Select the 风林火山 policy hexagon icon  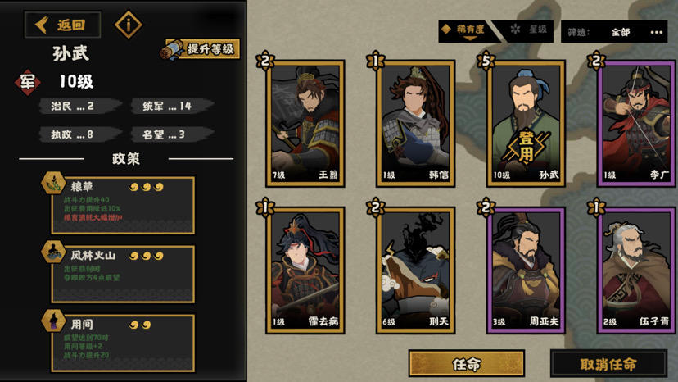tap(53, 252)
